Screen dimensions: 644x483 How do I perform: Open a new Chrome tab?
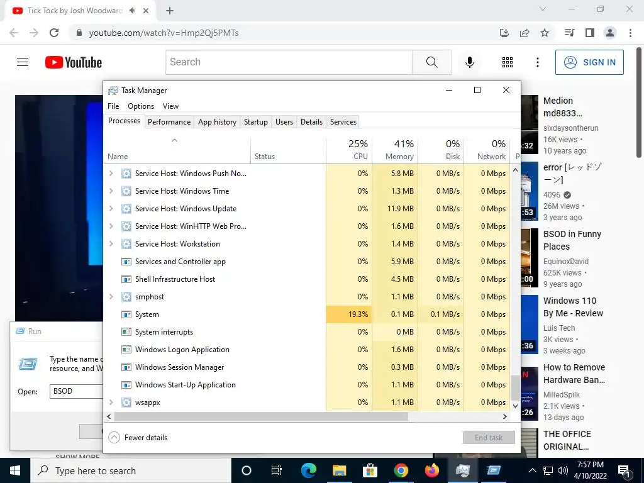170,11
